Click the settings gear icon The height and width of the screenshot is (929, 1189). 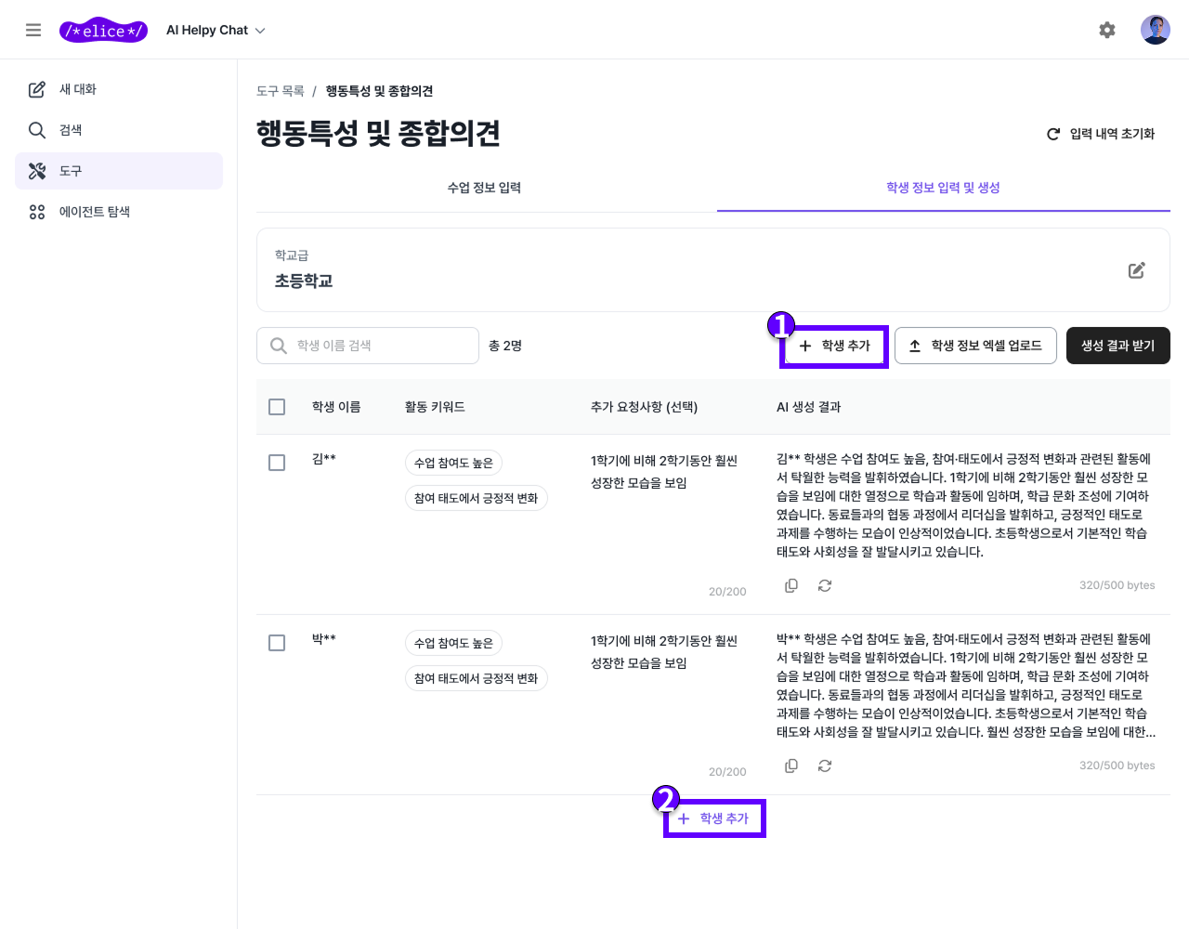coord(1107,29)
